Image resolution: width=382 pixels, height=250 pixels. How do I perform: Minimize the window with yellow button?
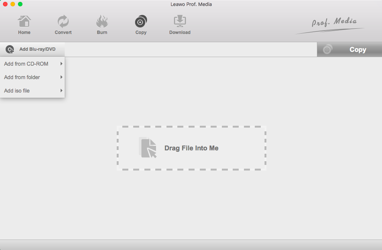13,4
